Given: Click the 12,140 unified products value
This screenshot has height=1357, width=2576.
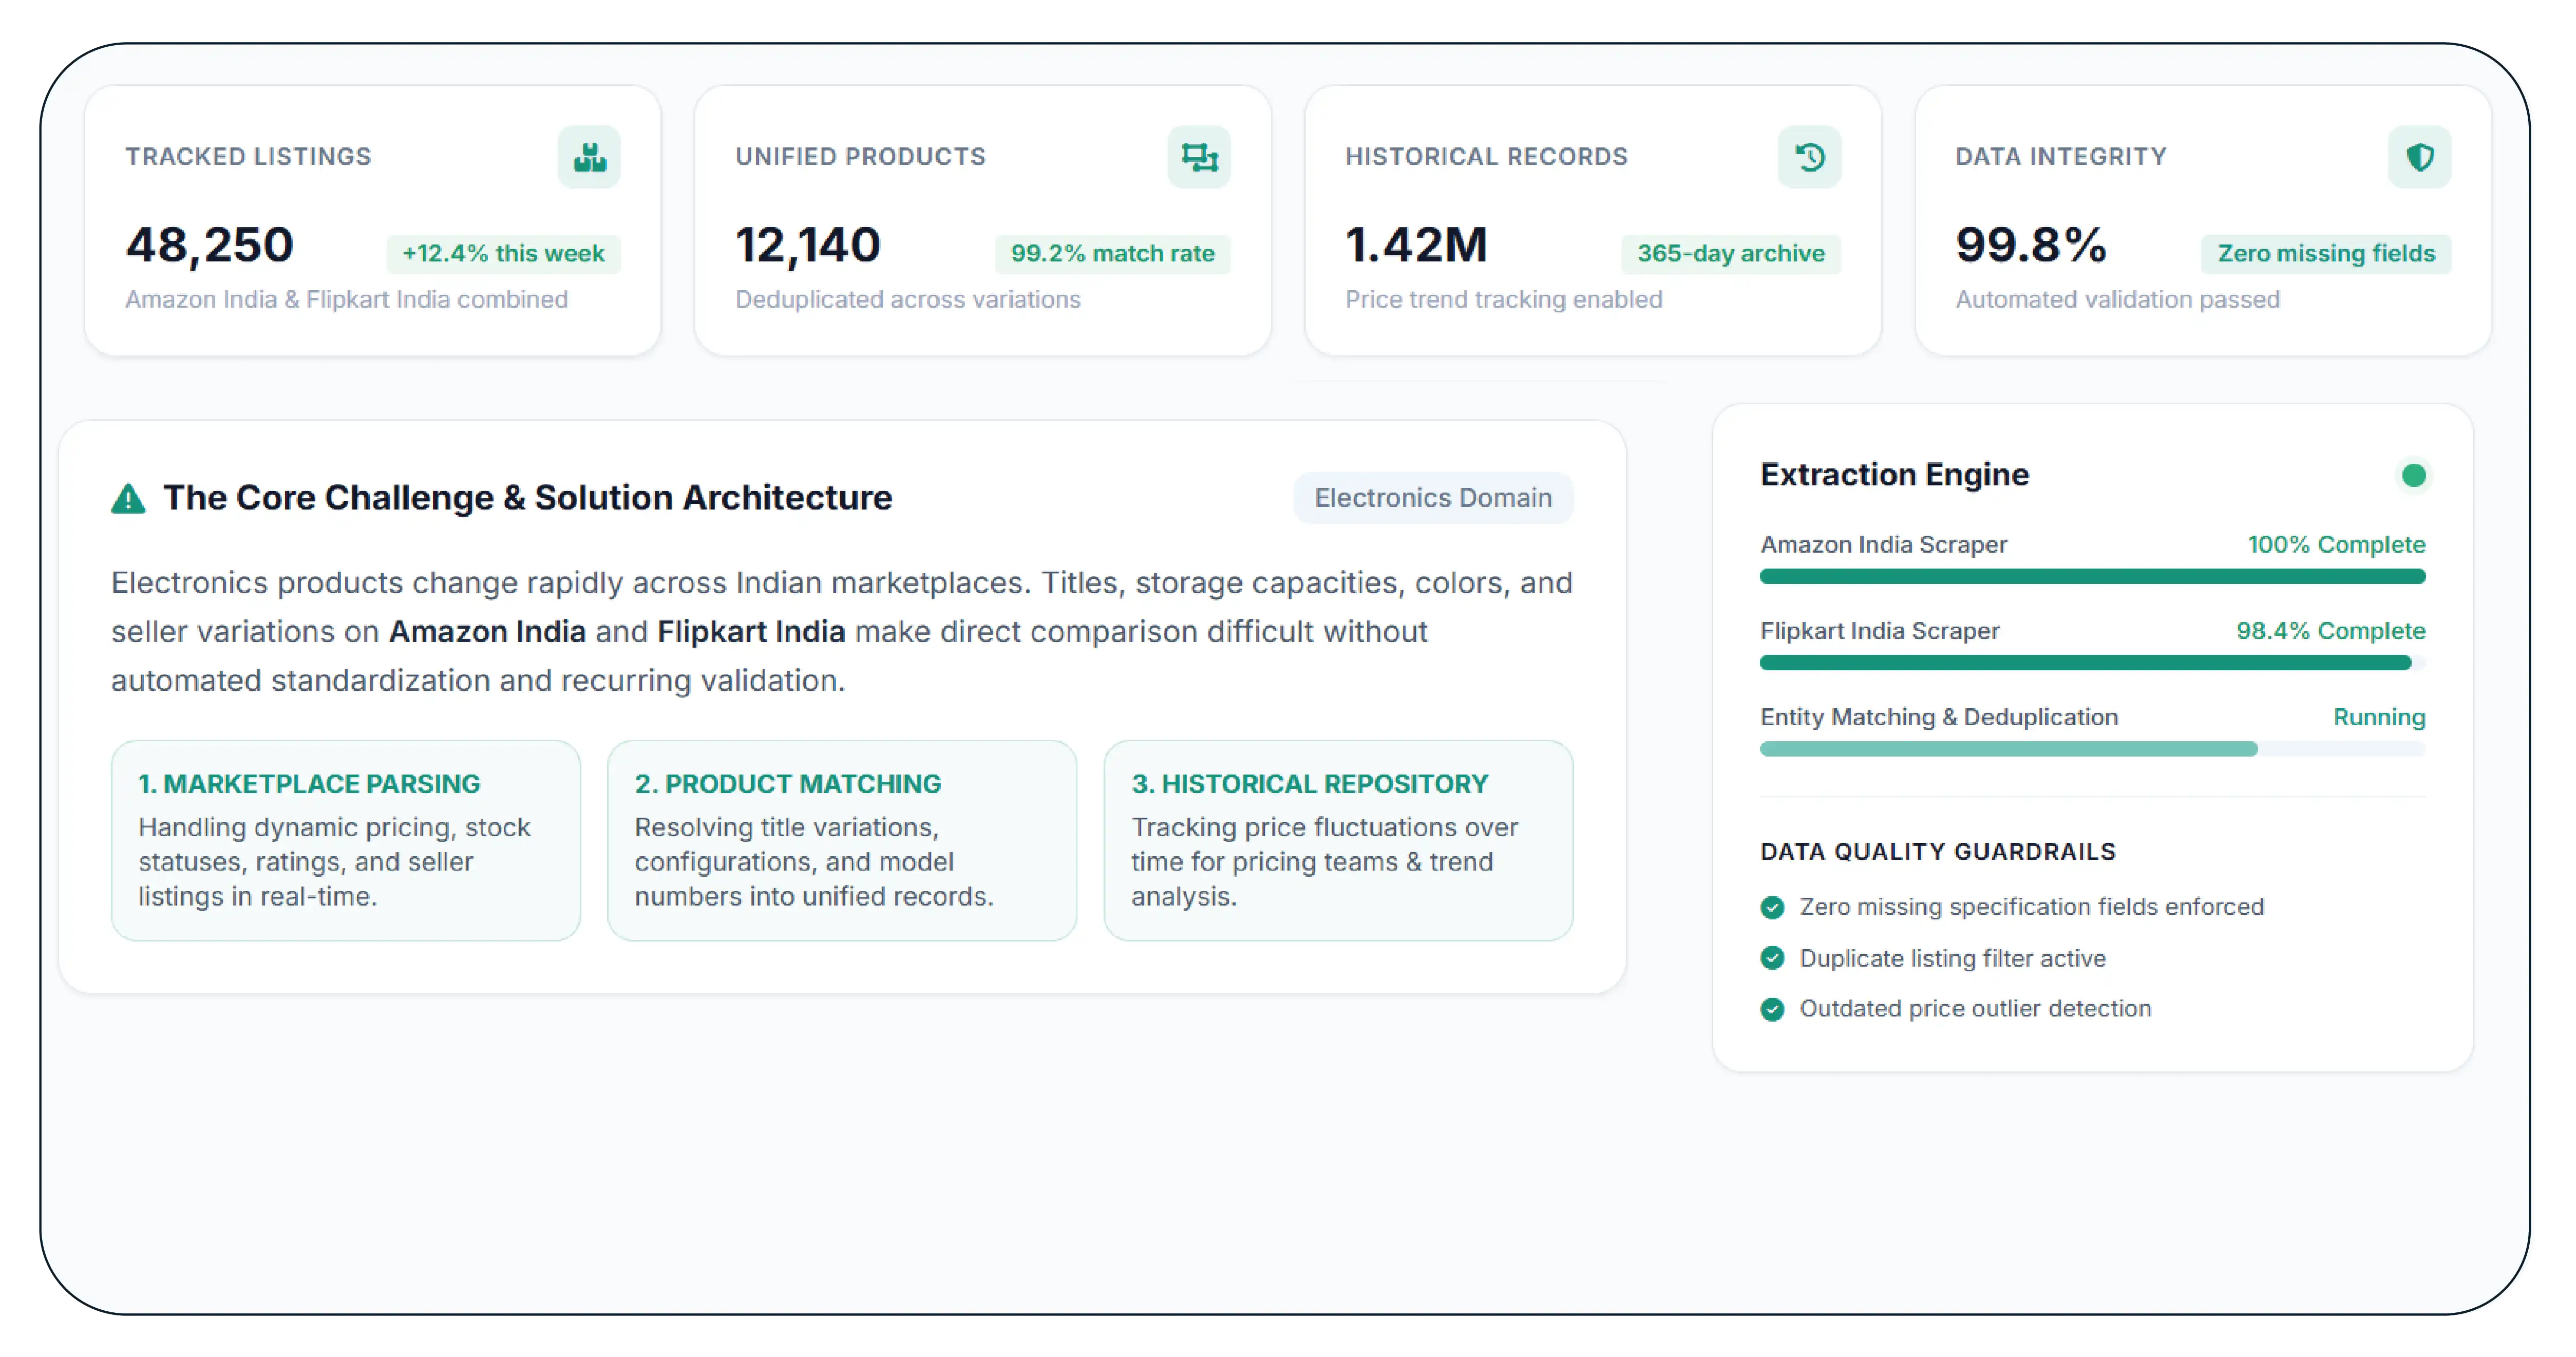Looking at the screenshot, I should 808,245.
